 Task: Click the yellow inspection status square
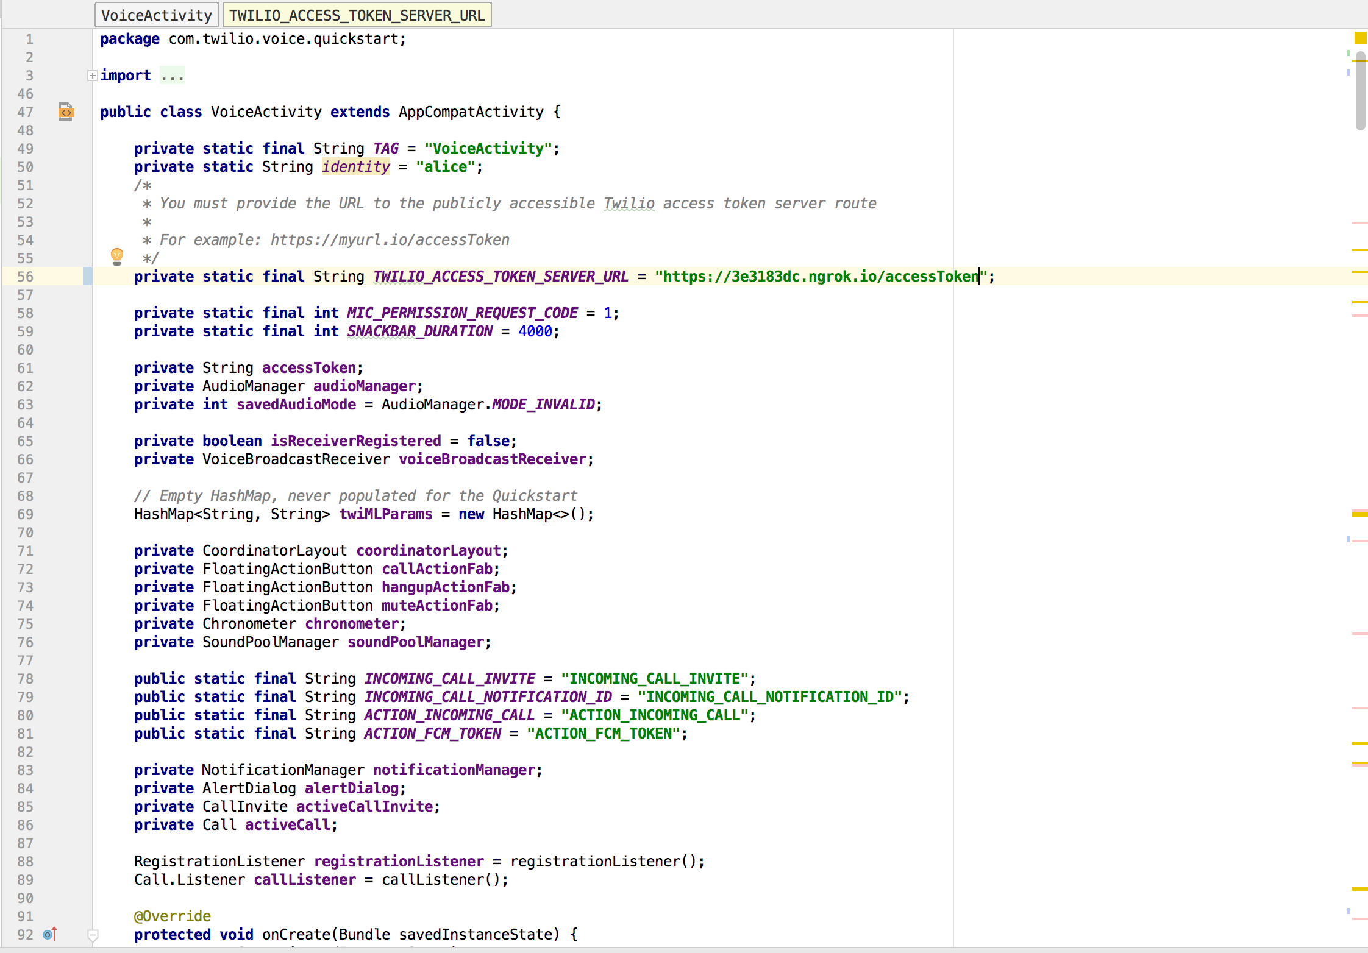tap(1360, 38)
